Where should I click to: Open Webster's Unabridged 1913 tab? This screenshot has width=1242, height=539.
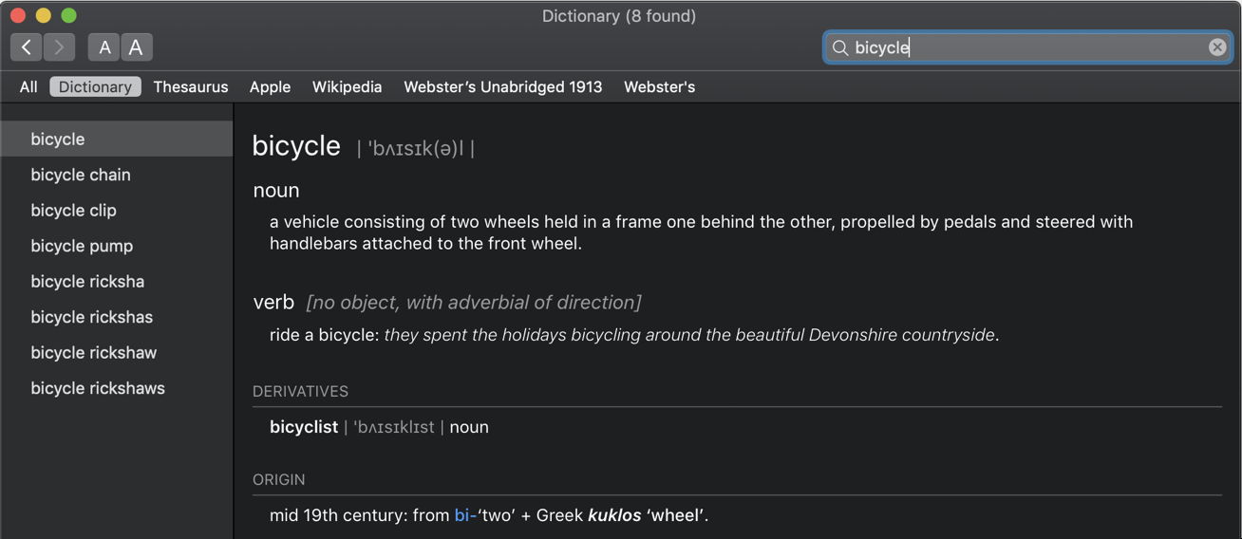[x=502, y=87]
